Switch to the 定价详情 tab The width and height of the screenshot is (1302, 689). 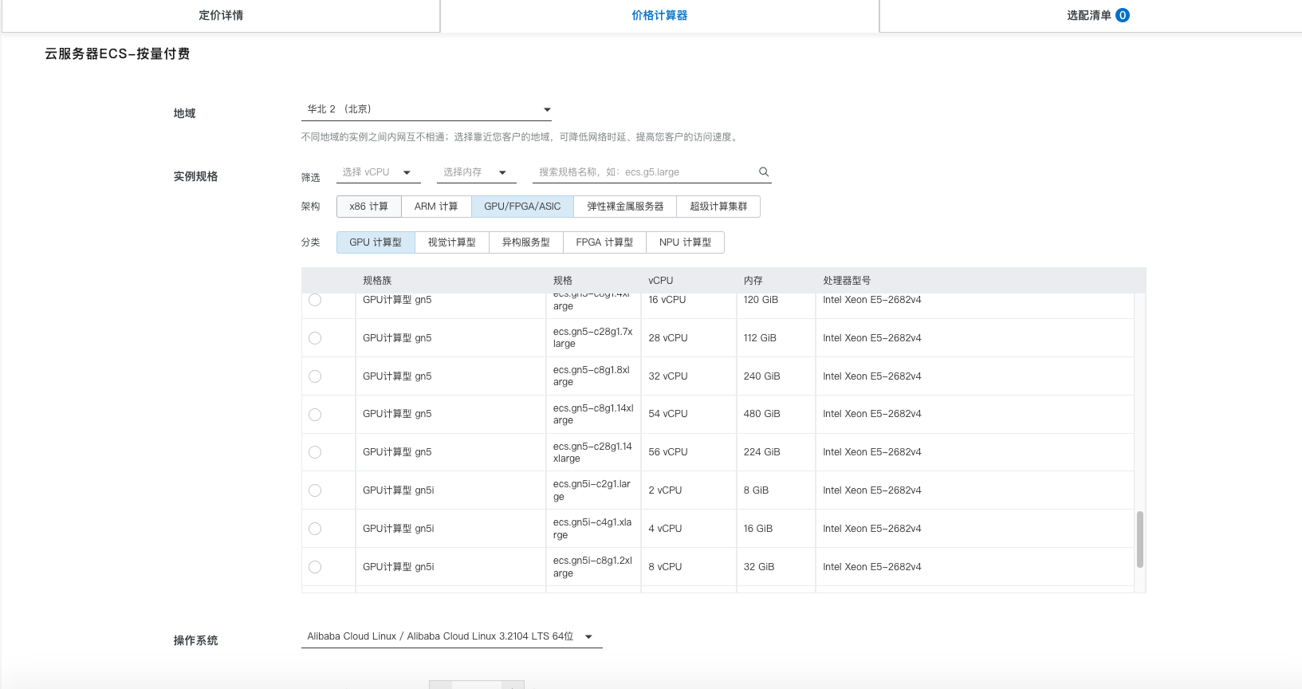[221, 15]
